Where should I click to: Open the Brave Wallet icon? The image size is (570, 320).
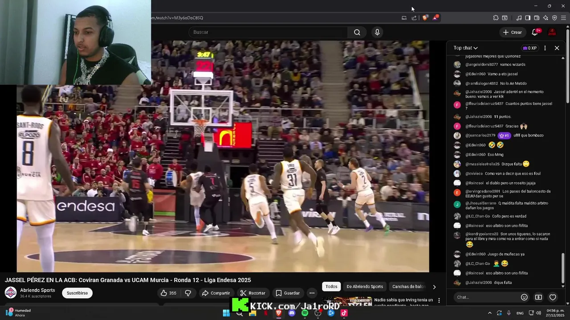[x=537, y=18]
